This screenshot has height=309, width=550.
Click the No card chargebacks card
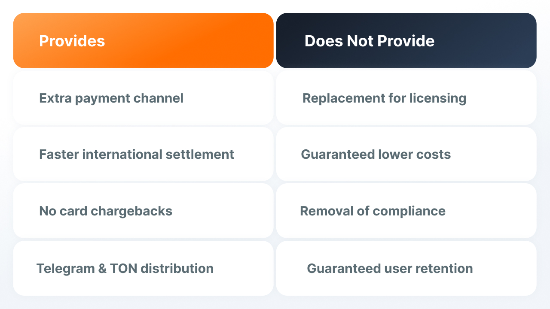point(144,211)
